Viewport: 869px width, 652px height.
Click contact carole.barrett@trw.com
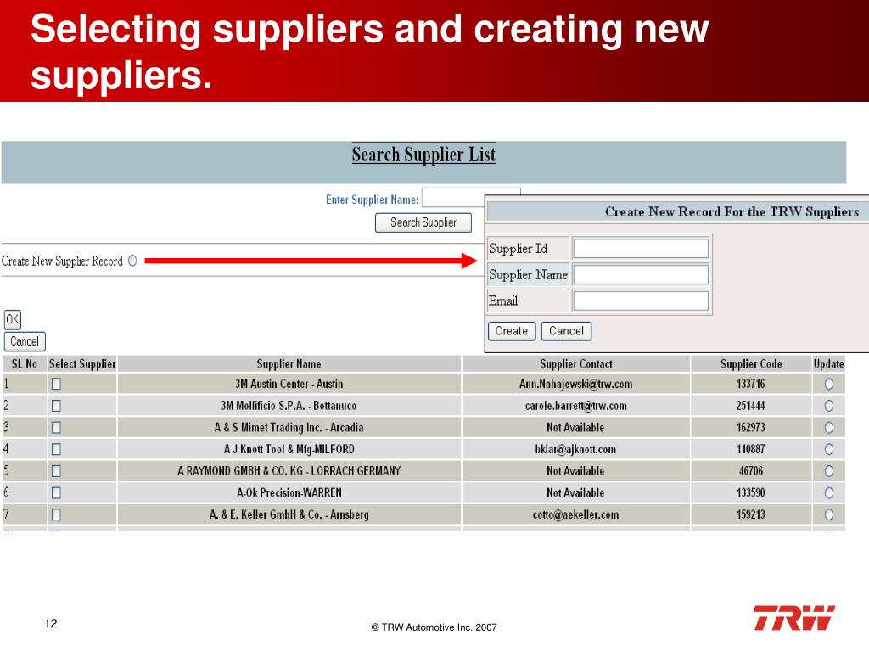[x=576, y=406]
